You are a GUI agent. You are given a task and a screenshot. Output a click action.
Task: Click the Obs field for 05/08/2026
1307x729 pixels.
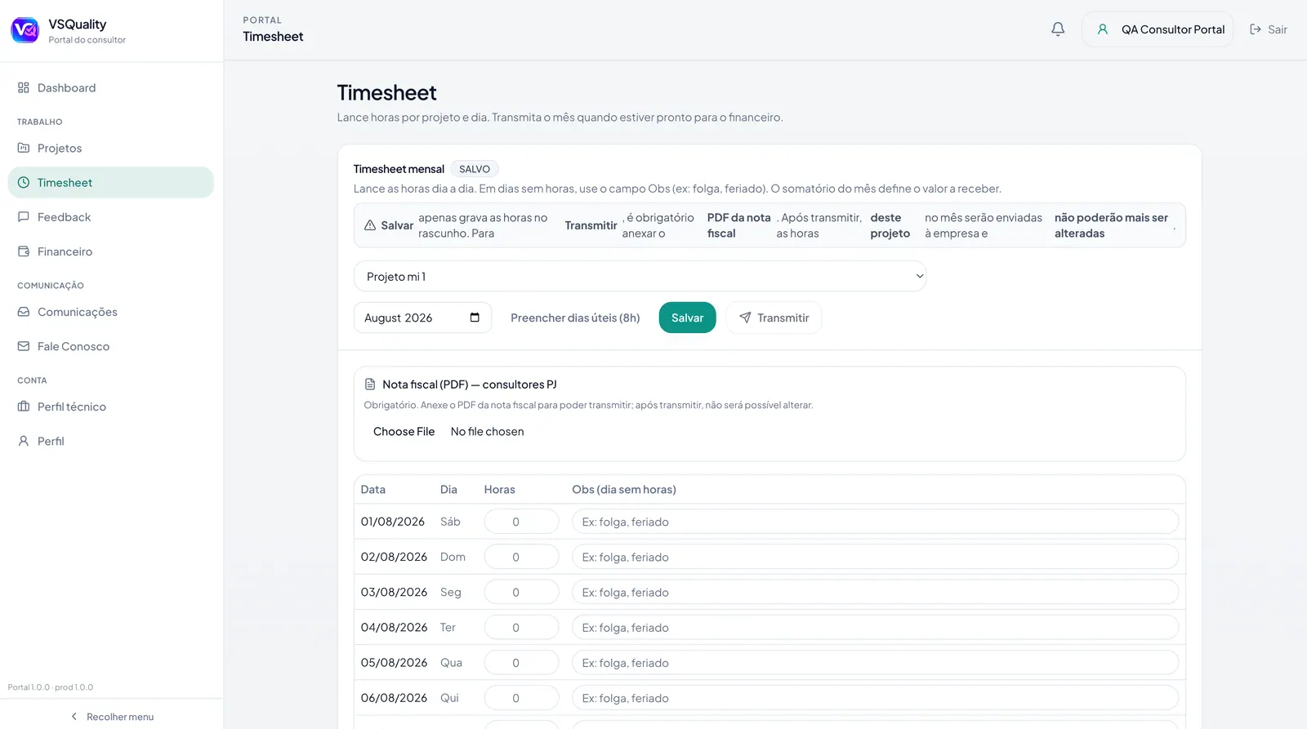(x=875, y=663)
